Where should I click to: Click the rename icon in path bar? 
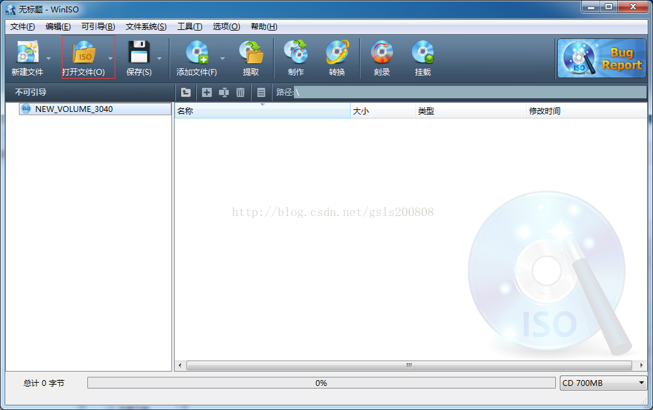pyautogui.click(x=224, y=92)
